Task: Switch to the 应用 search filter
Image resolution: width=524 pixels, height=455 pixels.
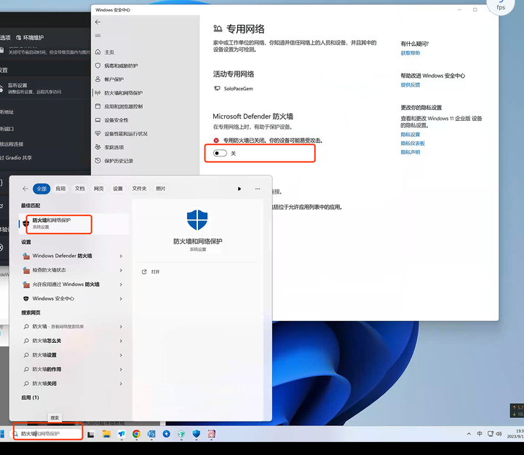Action: [60, 189]
